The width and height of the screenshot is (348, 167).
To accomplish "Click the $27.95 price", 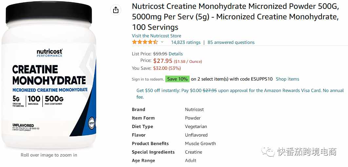I will click(x=163, y=61).
